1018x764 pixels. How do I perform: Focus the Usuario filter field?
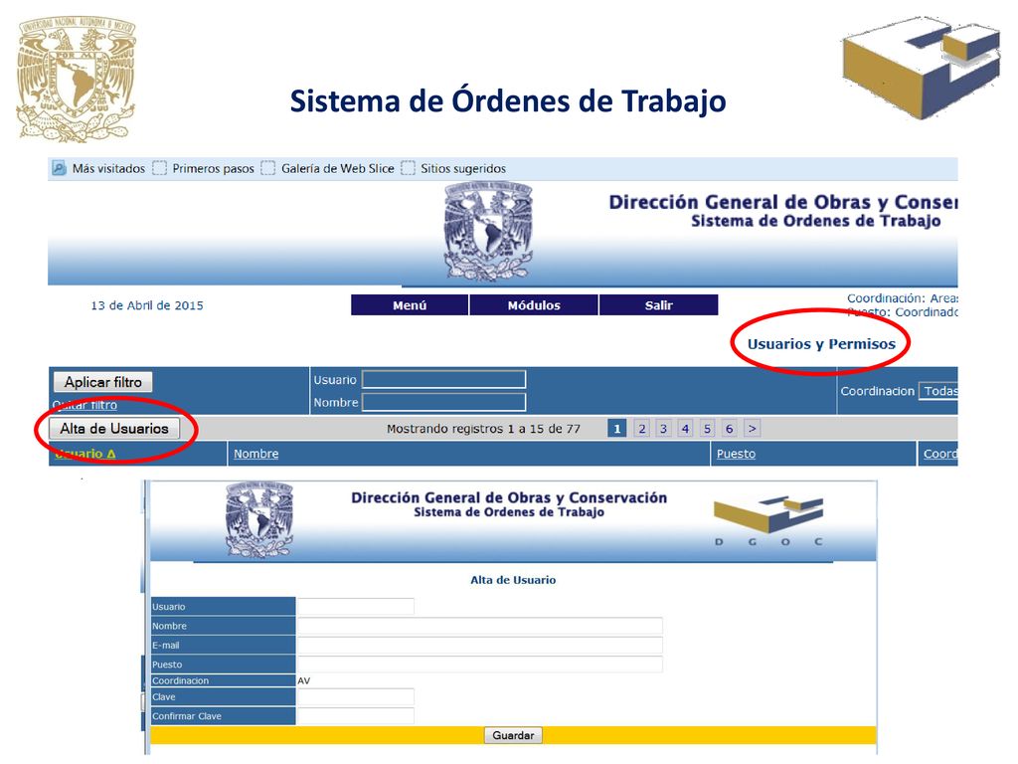(444, 379)
